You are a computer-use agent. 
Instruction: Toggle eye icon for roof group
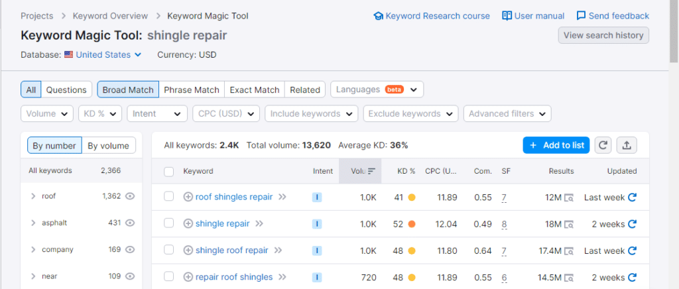(130, 196)
